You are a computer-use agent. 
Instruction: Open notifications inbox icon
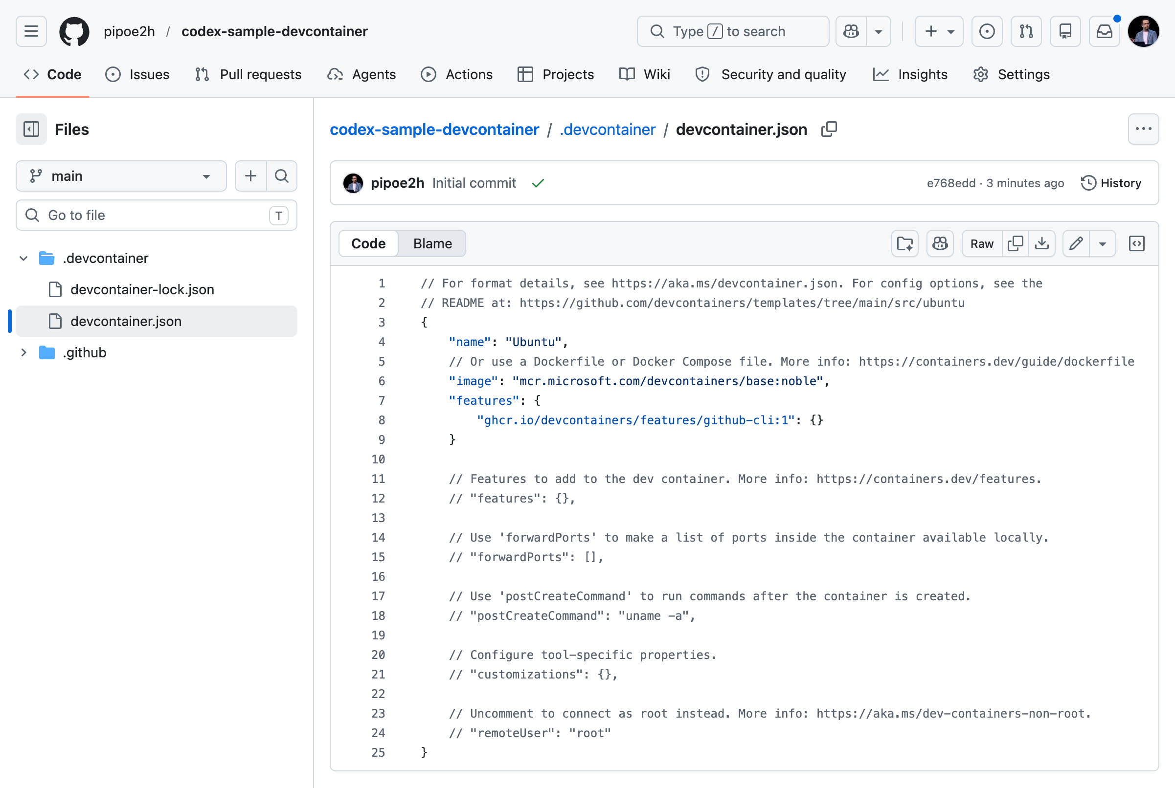1104,31
